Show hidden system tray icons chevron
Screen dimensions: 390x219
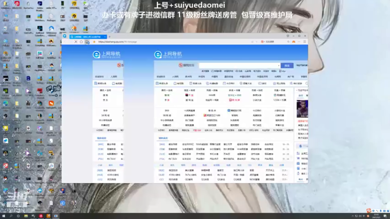click(352, 216)
